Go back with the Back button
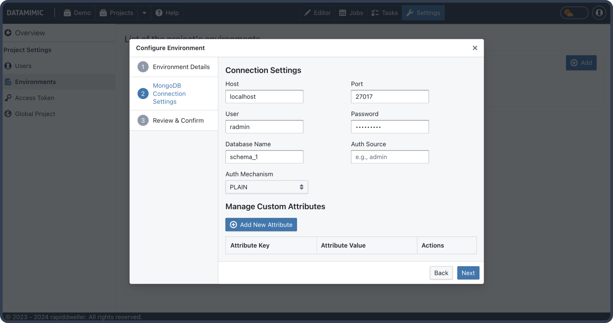Image resolution: width=613 pixels, height=323 pixels. (x=441, y=273)
